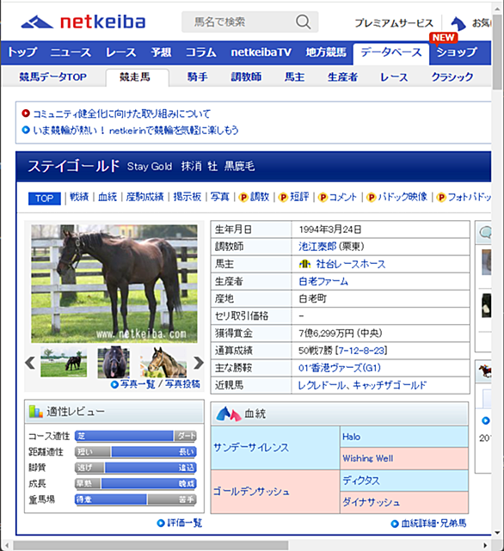Open breeder 白老ファーム link
This screenshot has height=551, width=504.
point(323,281)
